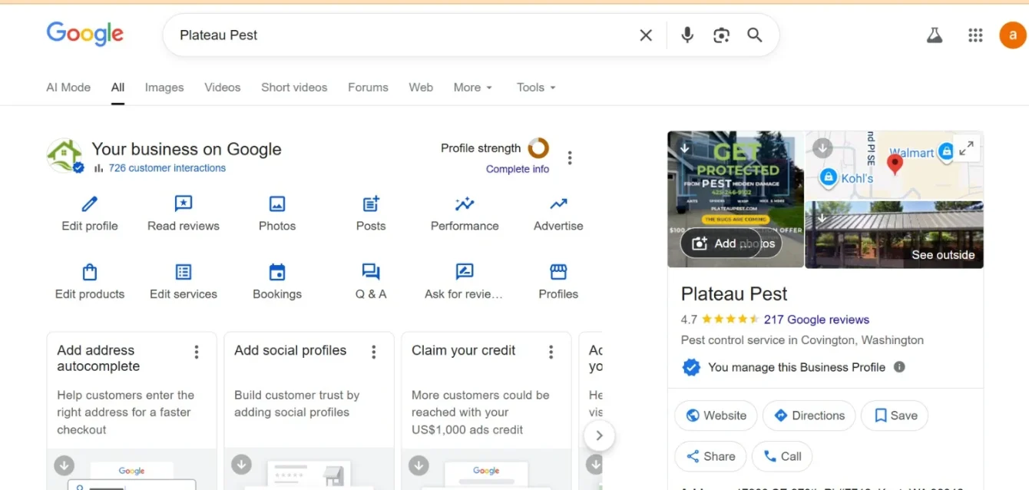Open the Bookings calendar icon
This screenshot has width=1029, height=490.
(277, 272)
